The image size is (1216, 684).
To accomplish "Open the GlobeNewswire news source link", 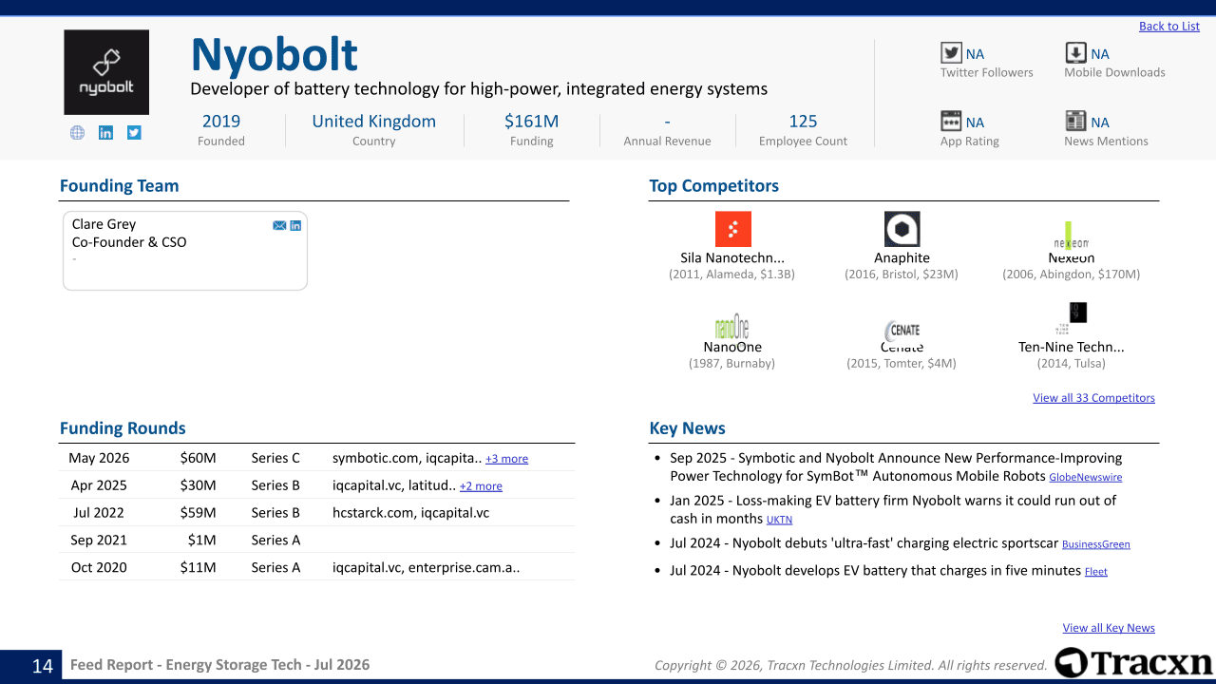I will point(1085,477).
